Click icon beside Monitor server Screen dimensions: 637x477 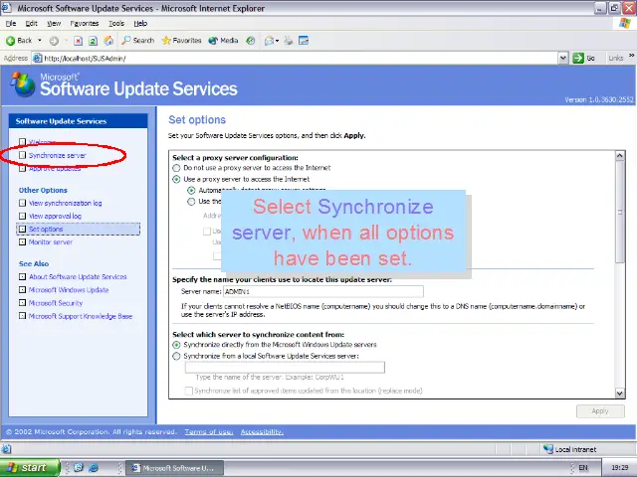click(22, 242)
